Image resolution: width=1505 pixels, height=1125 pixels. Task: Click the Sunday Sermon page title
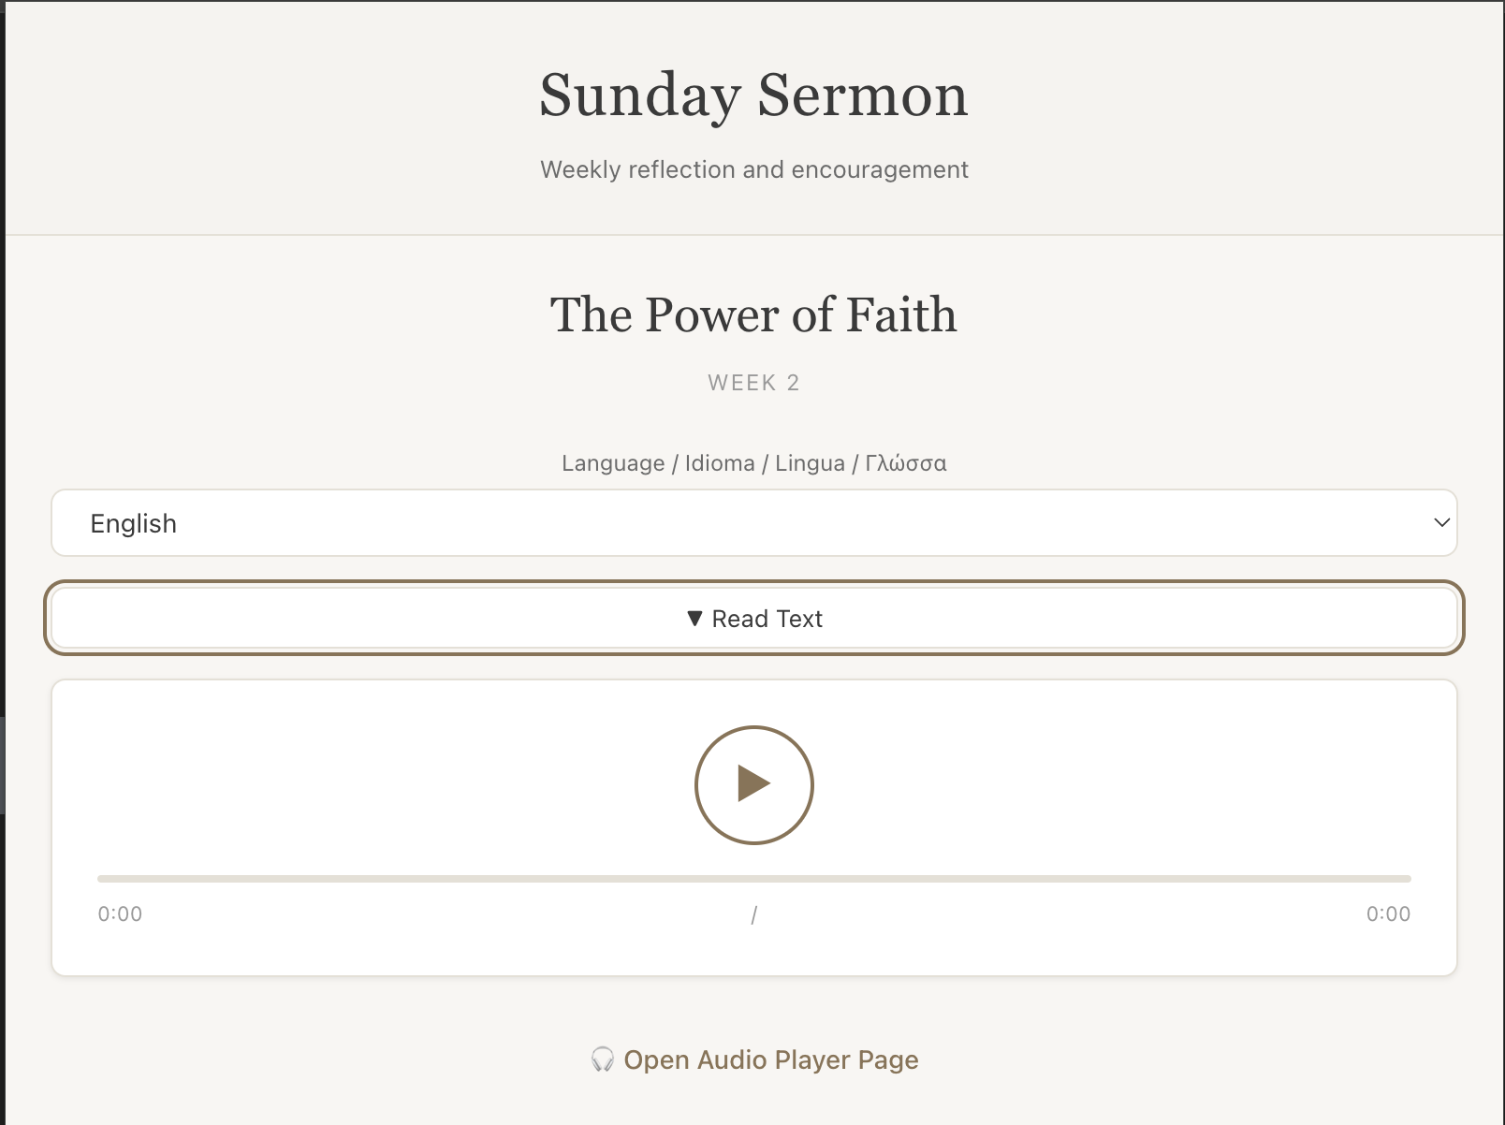(752, 94)
